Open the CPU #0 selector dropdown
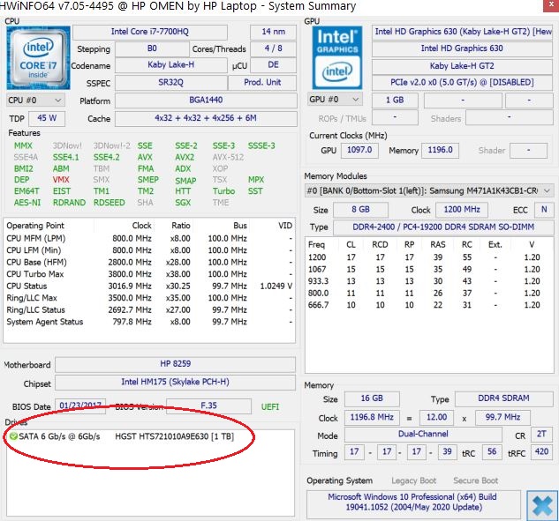559x521 pixels. point(35,100)
